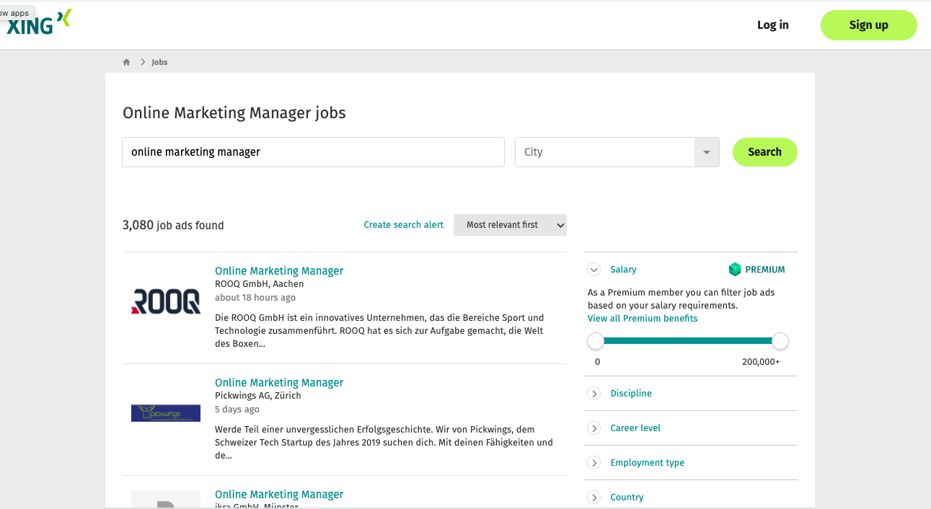Go to the home breadcrumb icon
Image resolution: width=931 pixels, height=509 pixels.
[x=126, y=62]
